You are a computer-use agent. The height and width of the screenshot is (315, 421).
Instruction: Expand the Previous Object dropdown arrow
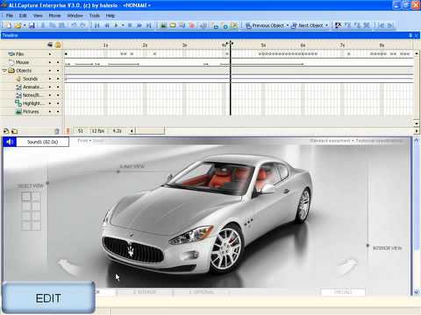[288, 25]
